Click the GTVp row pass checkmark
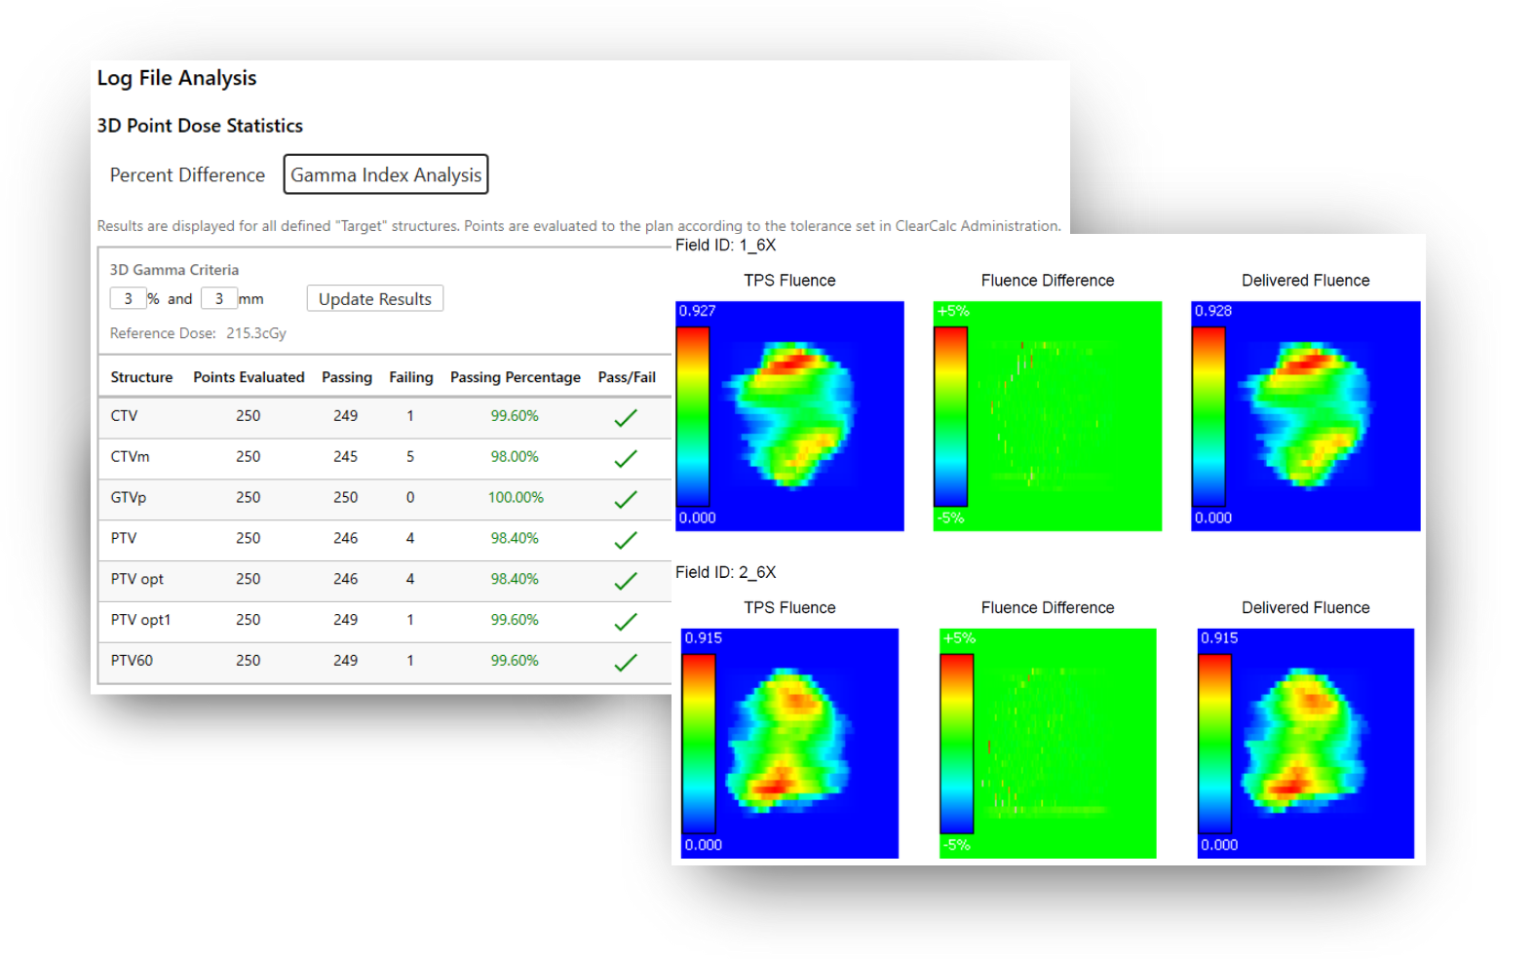This screenshot has height=959, width=1535. point(626,499)
